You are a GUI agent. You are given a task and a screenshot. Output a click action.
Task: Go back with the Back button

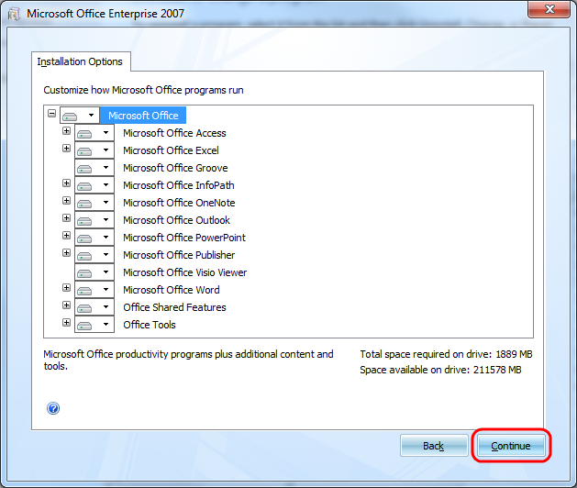coord(434,446)
